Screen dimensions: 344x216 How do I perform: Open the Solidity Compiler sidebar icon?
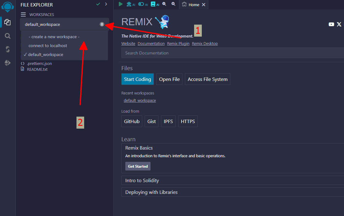7,49
